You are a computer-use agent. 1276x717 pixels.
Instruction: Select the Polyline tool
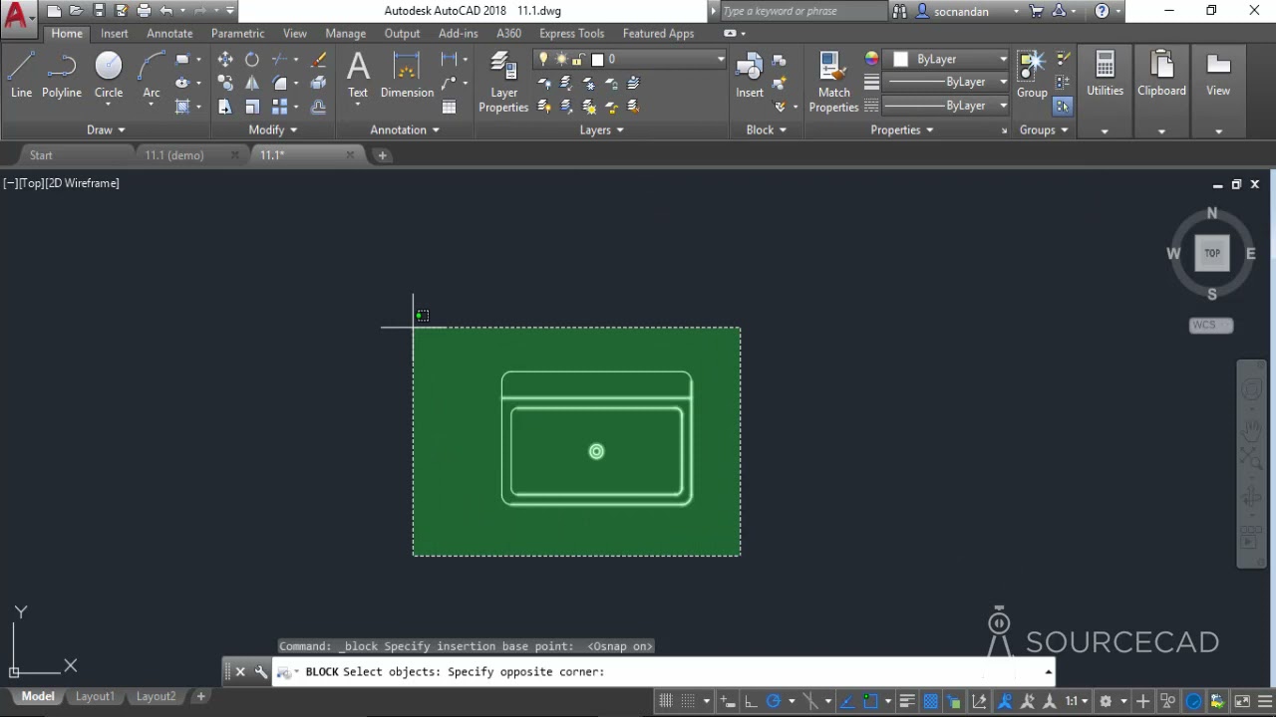[x=61, y=76]
